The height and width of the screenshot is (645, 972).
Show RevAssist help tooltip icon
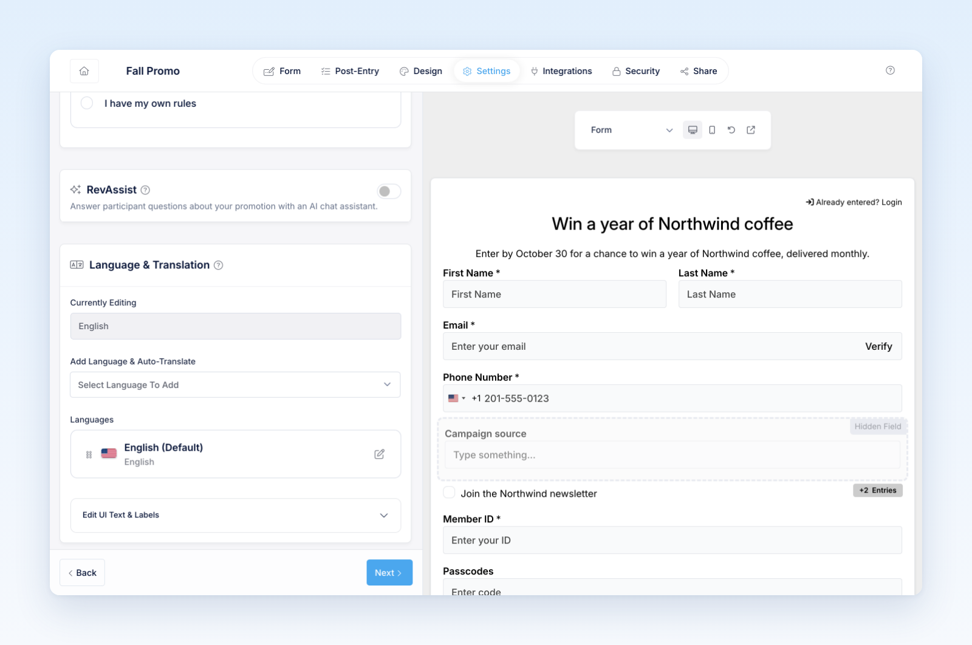[x=145, y=190]
